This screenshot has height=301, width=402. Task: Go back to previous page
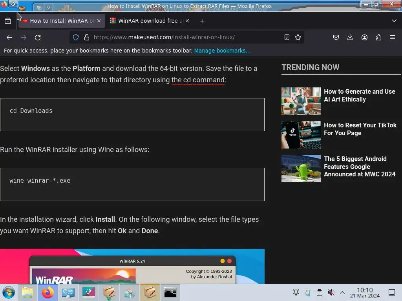pos(9,37)
